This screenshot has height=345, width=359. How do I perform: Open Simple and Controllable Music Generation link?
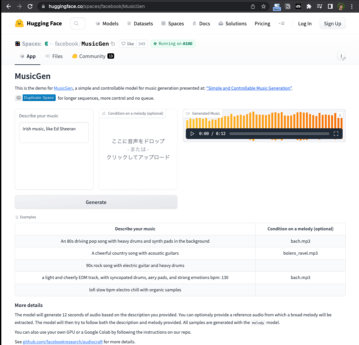pos(249,88)
